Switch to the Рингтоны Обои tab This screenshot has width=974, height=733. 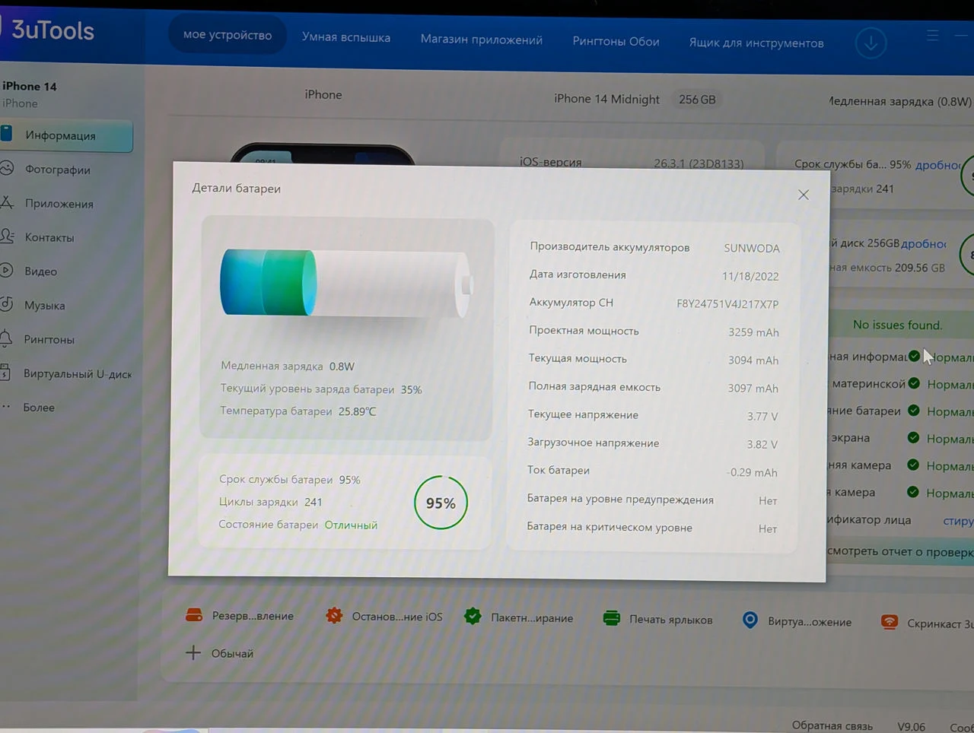point(616,42)
